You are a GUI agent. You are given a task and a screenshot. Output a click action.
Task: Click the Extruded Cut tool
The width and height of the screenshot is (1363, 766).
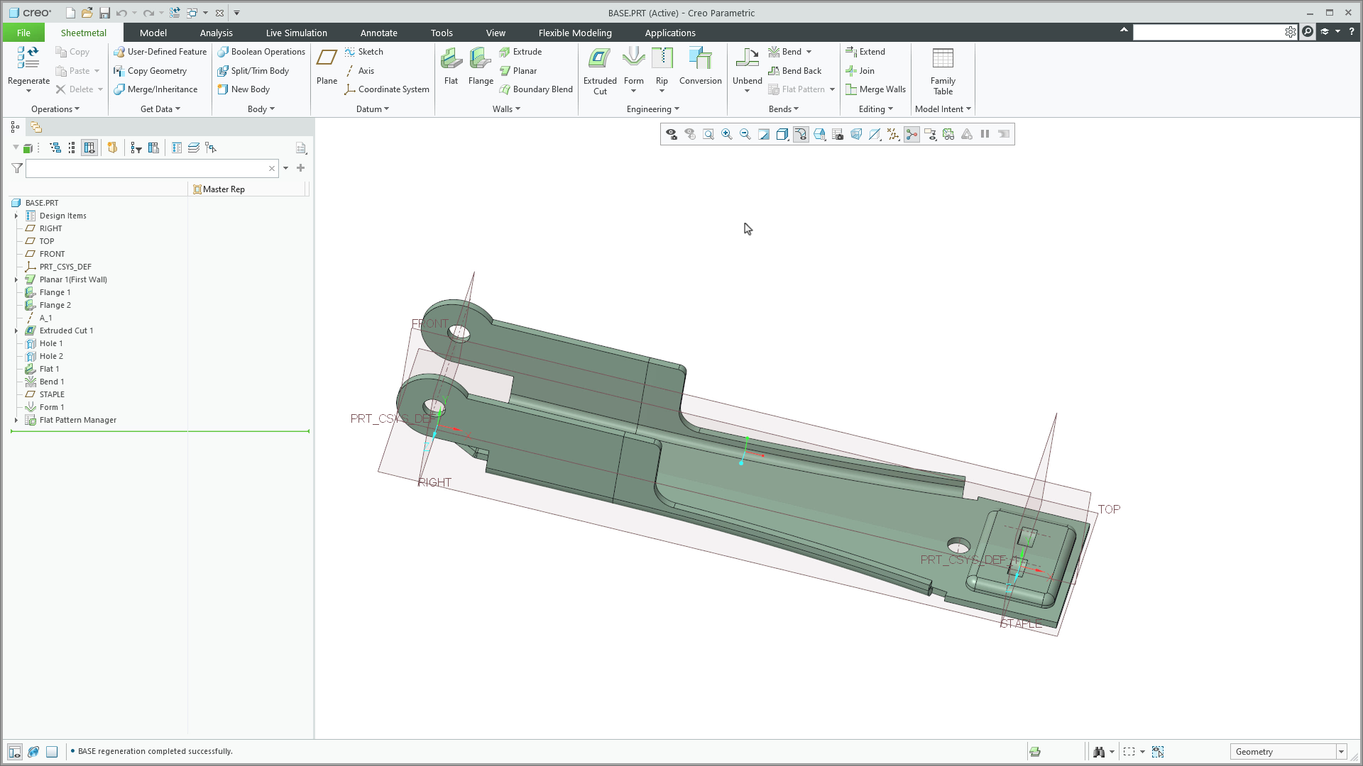(x=600, y=70)
